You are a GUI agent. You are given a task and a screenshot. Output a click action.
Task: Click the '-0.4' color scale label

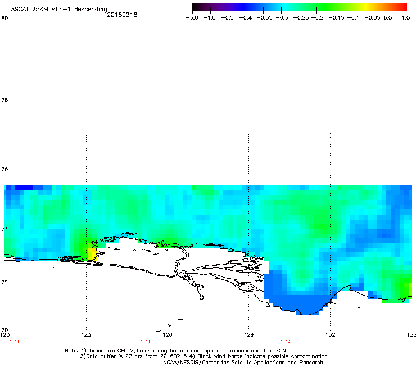pyautogui.click(x=246, y=18)
